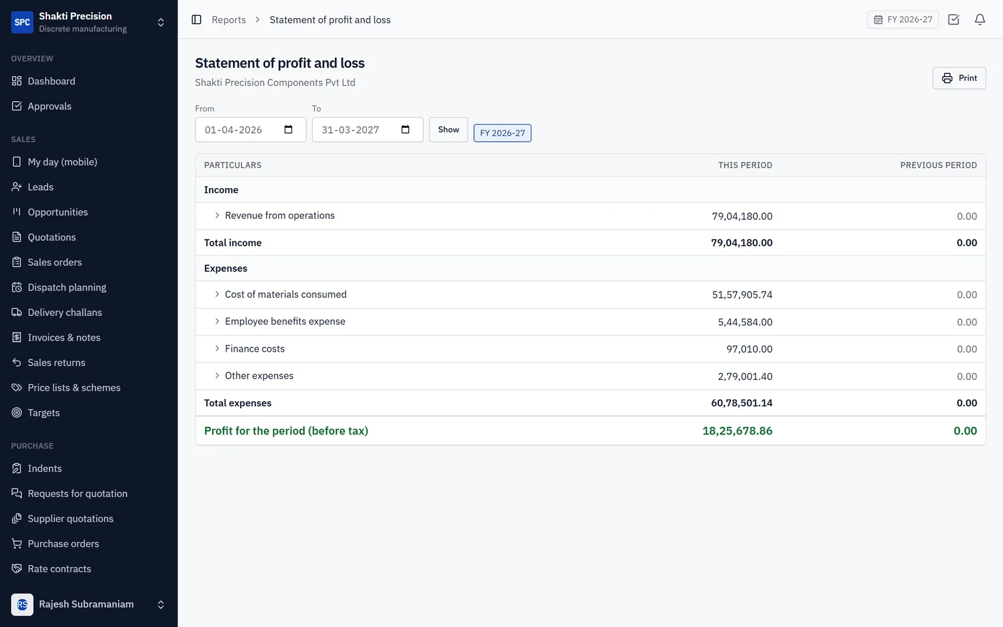The height and width of the screenshot is (627, 1003).
Task: Open the tasks checkbox icon in header
Action: point(953,19)
